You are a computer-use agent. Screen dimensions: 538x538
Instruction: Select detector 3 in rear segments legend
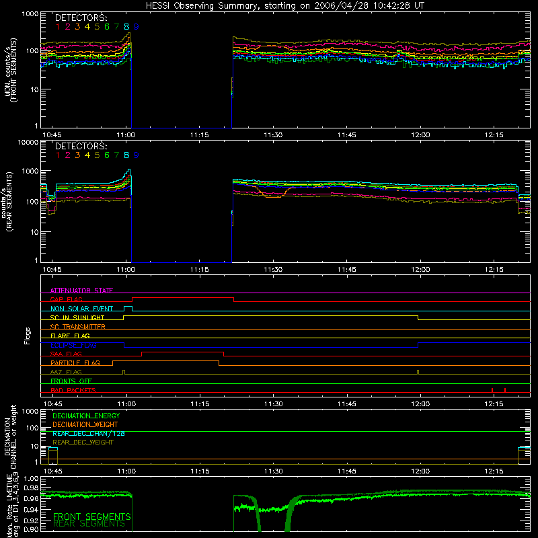click(x=77, y=155)
